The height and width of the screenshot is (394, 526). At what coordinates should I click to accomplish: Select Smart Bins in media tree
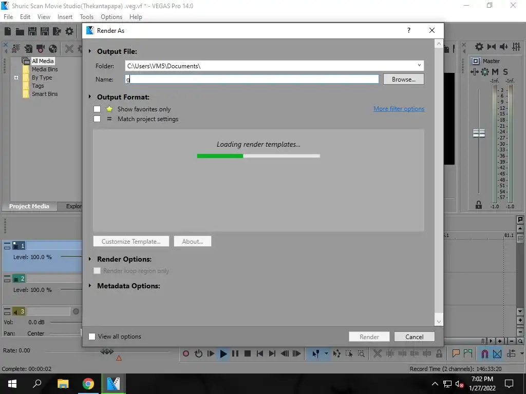point(45,94)
